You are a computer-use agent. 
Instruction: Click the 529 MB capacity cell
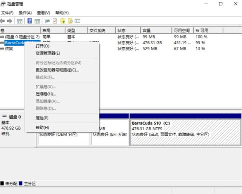click(150, 48)
